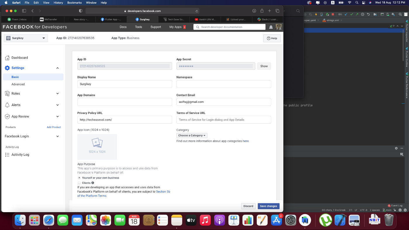Open Support in Facebook header

click(x=156, y=27)
